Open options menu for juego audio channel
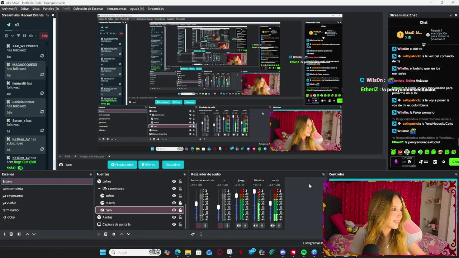459x258 pixels. [245, 225]
